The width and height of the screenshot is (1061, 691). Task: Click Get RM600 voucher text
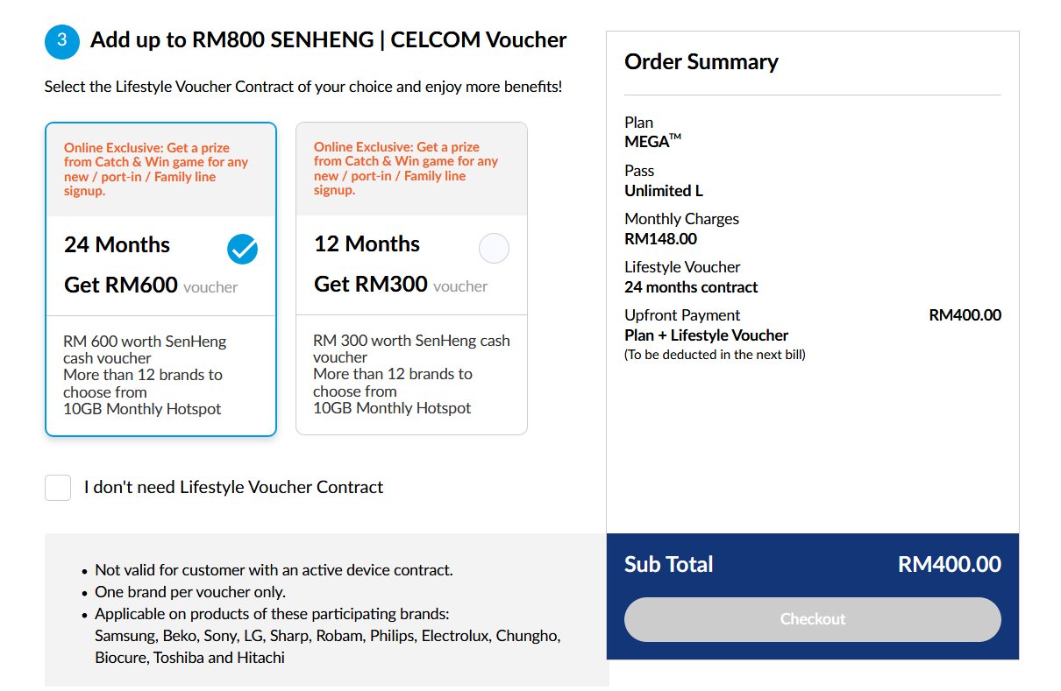coord(151,285)
